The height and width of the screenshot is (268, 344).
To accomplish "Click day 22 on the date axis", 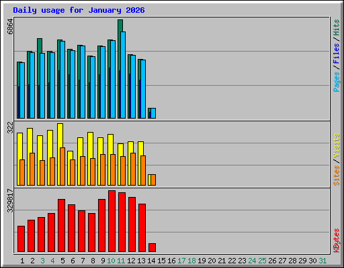I will 232,261.
